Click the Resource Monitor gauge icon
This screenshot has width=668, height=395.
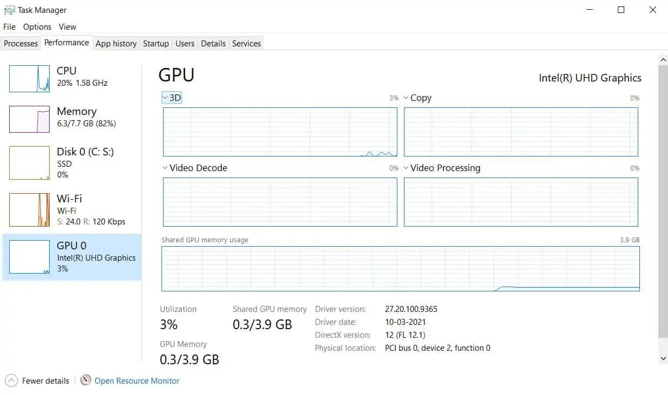pyautogui.click(x=86, y=380)
